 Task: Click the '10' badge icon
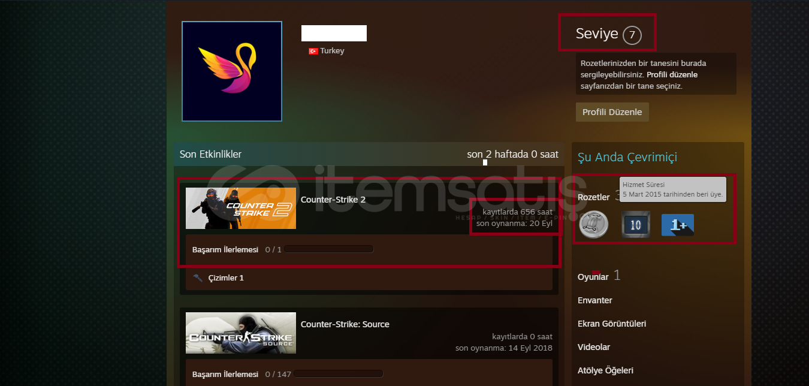pyautogui.click(x=636, y=225)
